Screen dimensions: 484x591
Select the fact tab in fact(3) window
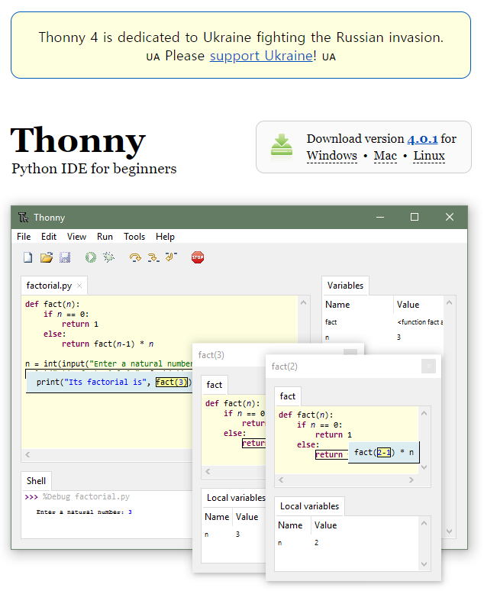tap(214, 385)
